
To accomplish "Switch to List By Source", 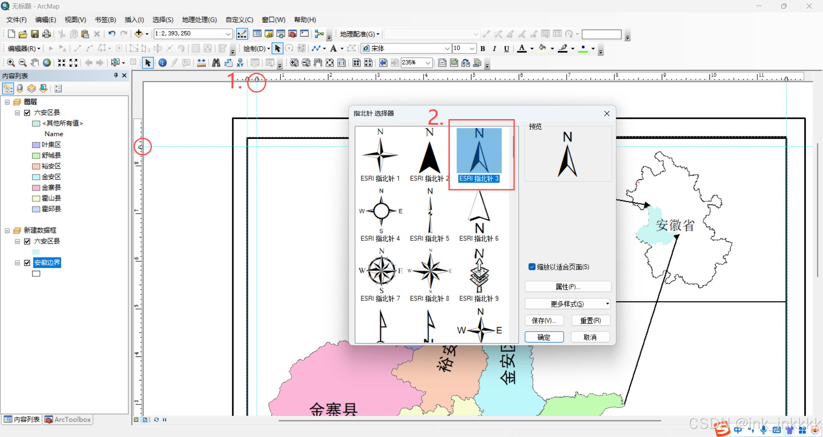I will [20, 88].
